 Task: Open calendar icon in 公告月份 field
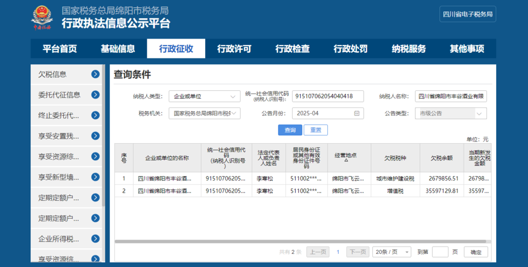click(x=356, y=113)
